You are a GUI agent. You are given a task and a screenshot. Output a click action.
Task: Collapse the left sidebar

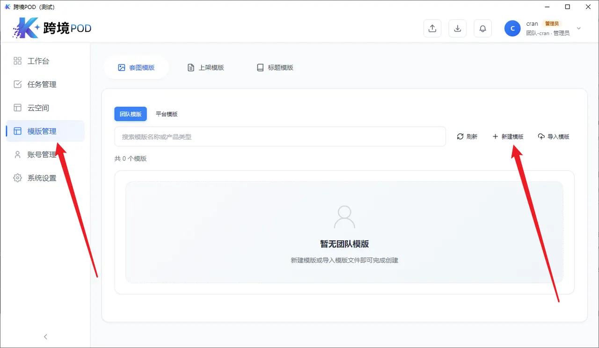pos(45,336)
